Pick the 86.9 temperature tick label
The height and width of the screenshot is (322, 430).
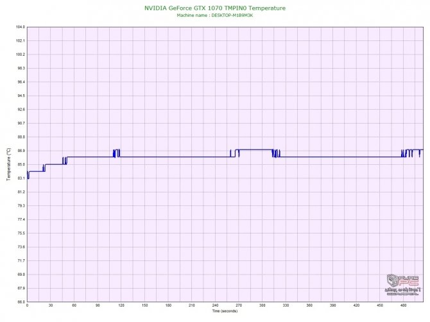click(21, 151)
